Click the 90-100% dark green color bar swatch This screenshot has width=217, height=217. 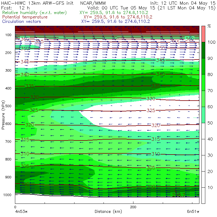(203, 50)
